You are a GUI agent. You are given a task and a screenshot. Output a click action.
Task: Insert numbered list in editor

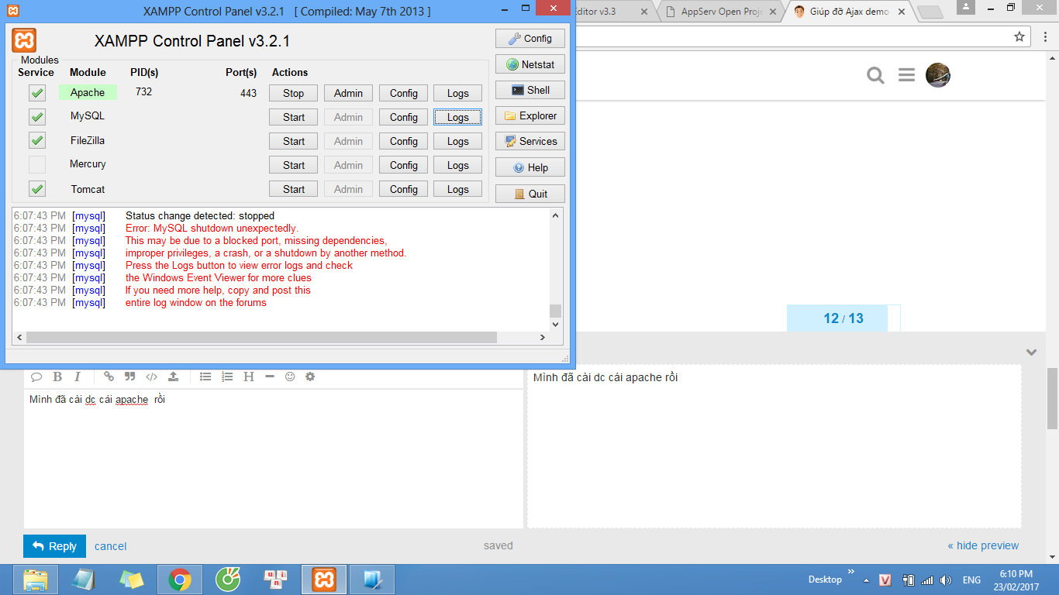227,377
